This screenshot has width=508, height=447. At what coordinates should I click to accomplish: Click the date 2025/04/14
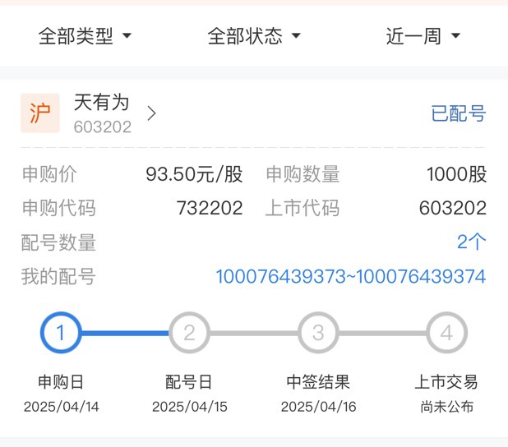pyautogui.click(x=61, y=407)
